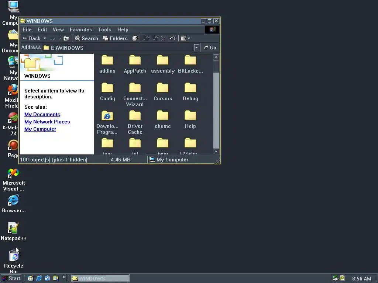
Task: Click the 8:56 AM system clock
Action: pyautogui.click(x=362, y=279)
